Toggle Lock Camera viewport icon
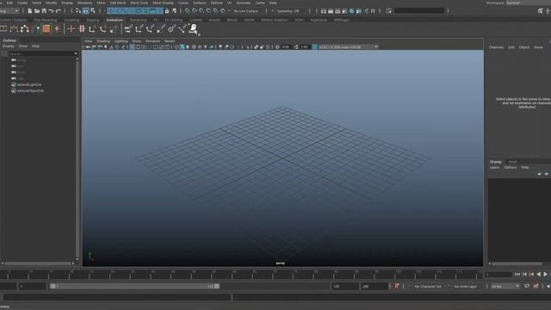Viewport: 551px width, 310px height. coord(94,46)
